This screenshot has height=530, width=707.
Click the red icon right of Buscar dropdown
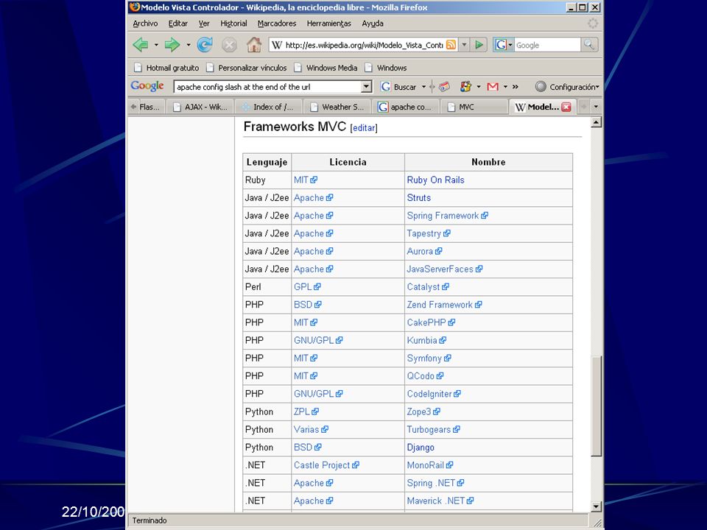click(x=444, y=87)
